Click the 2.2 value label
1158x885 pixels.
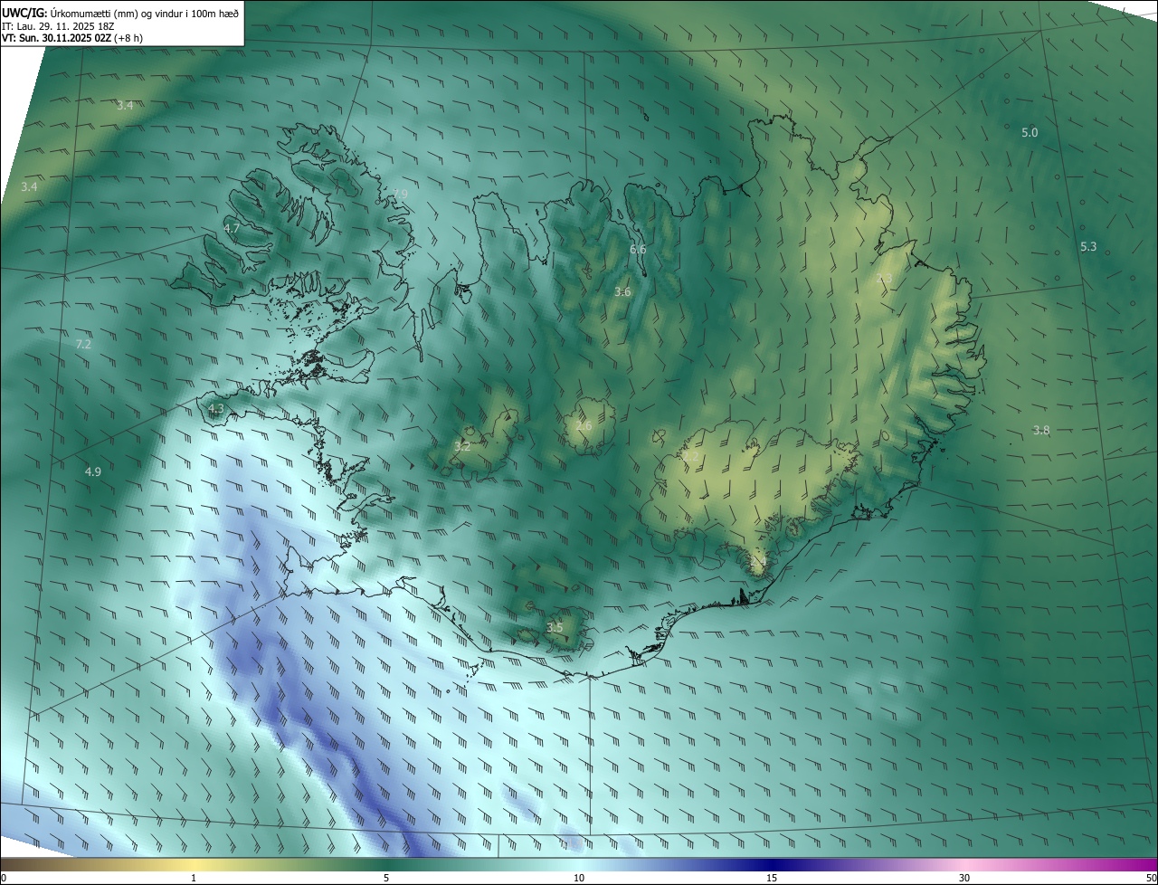(689, 457)
